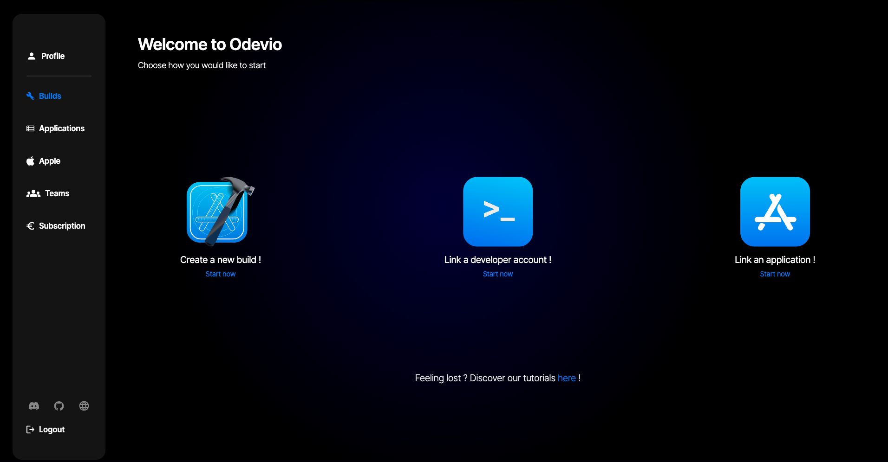
Task: Click the Create a new build ! title
Action: click(221, 260)
